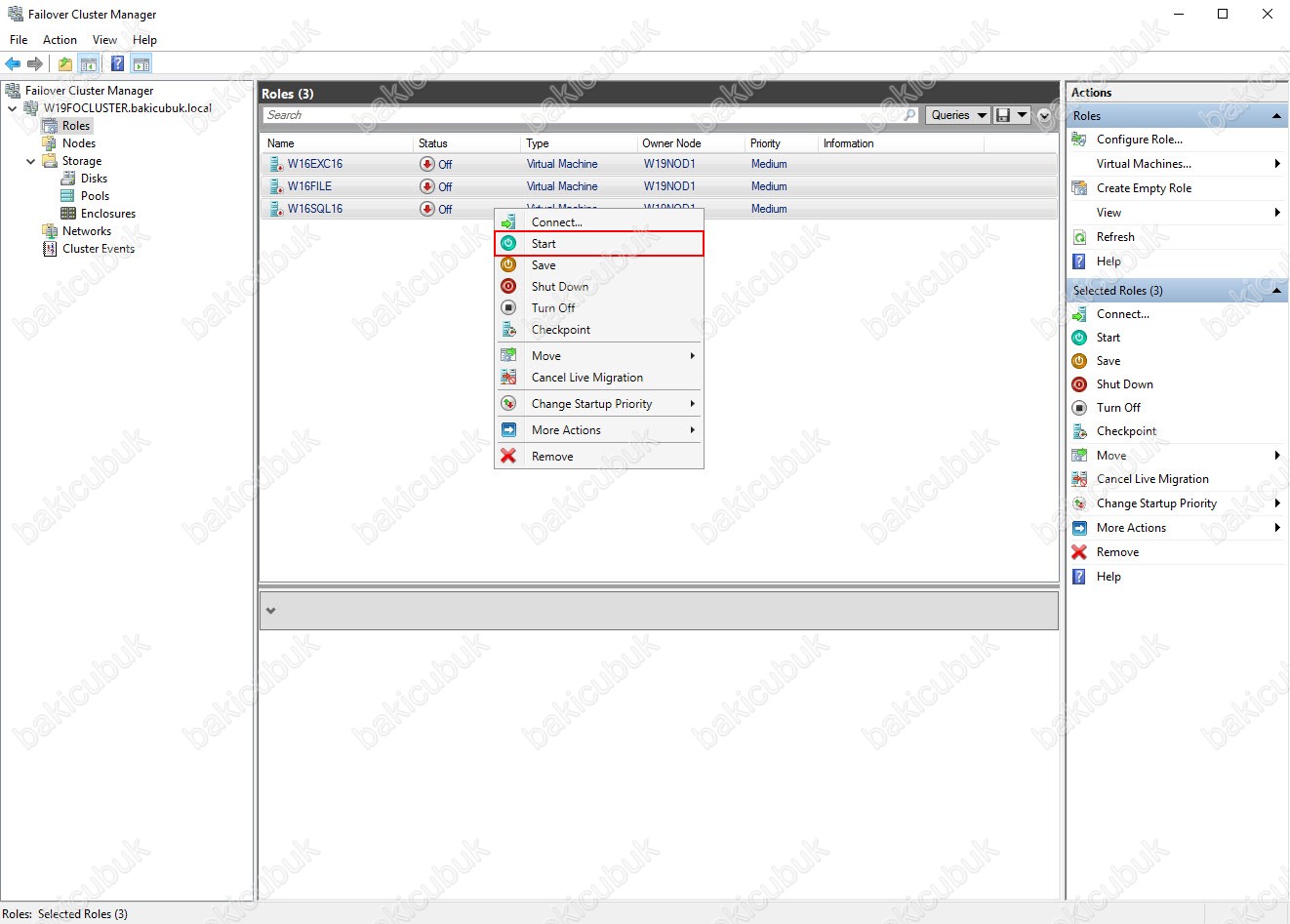Expand the search options chevron button
Viewport: 1290px width, 924px height.
click(1044, 115)
